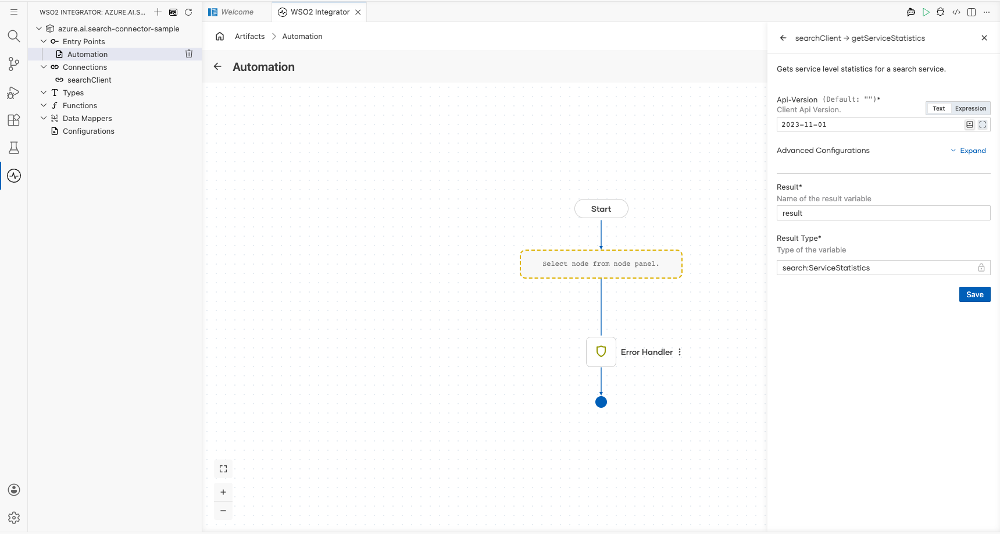Image resolution: width=1000 pixels, height=534 pixels.
Task: Open Error Handler options menu
Action: point(680,352)
